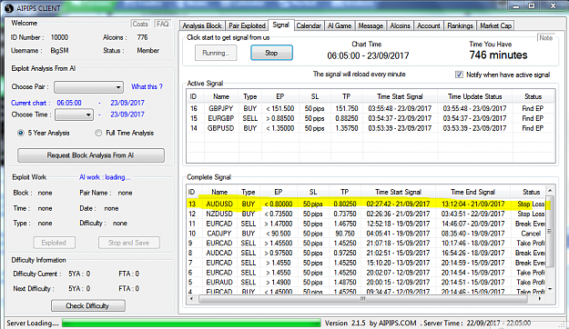Click the Username value BigSM
This screenshot has width=569, height=329.
(59, 50)
